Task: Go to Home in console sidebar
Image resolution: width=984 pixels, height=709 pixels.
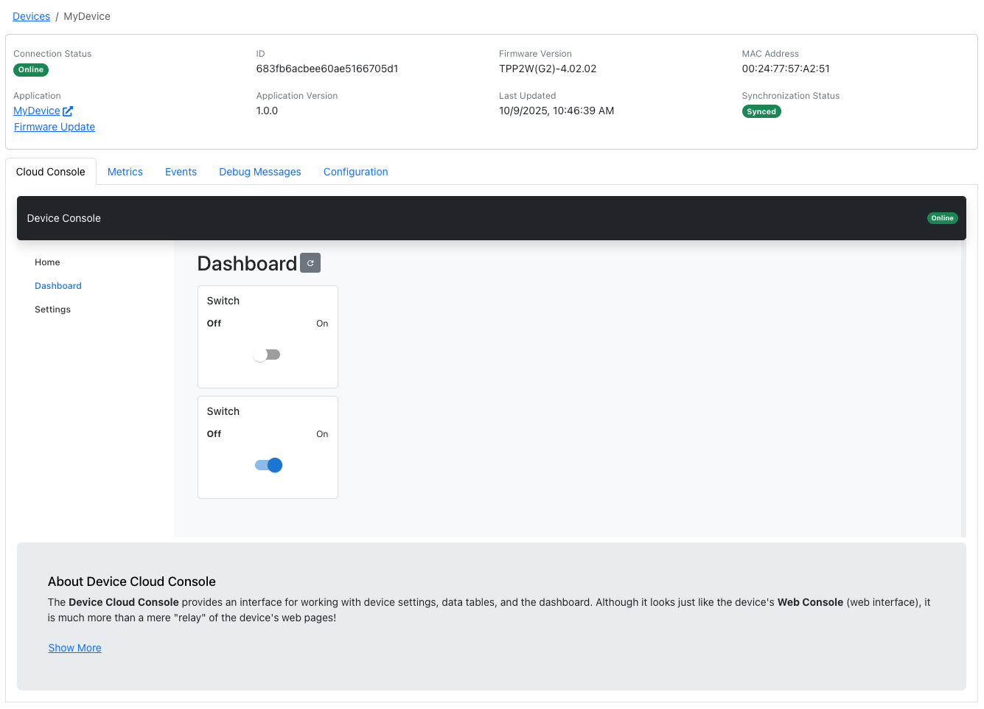Action: (x=47, y=262)
